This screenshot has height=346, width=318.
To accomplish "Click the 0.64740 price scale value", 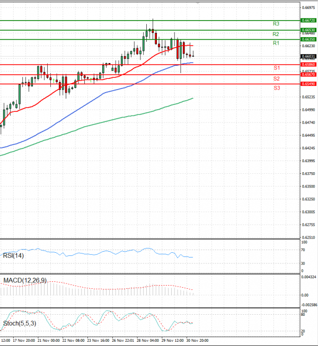I will coord(308,122).
